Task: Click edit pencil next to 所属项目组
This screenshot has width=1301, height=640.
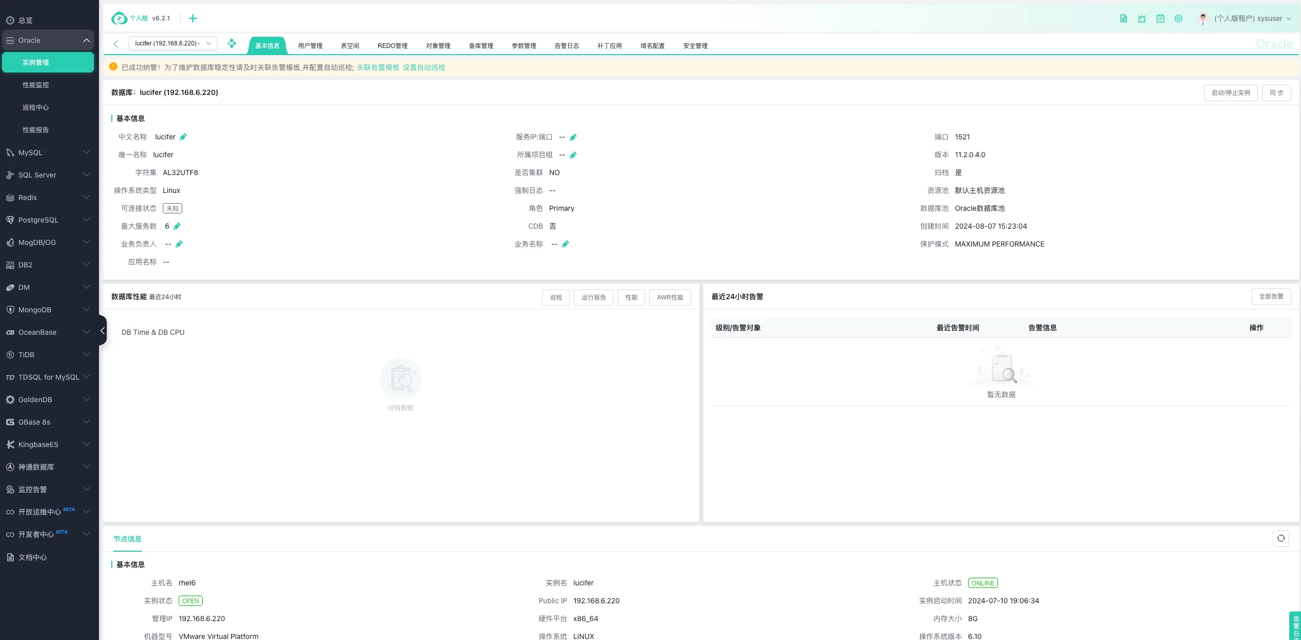Action: [573, 155]
